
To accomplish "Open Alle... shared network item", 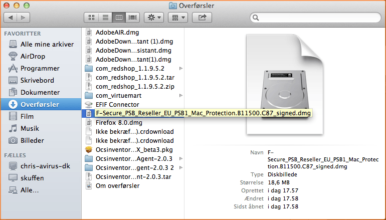I will pos(41,190).
